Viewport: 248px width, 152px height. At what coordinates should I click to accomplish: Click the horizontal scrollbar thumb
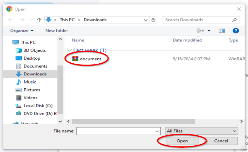coord(133,121)
